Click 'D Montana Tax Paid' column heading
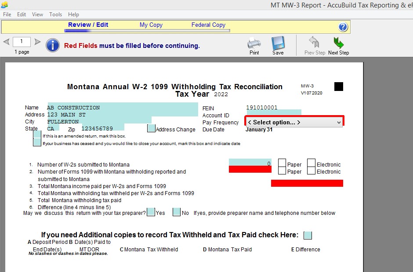The height and width of the screenshot is (272, 413). click(x=227, y=249)
